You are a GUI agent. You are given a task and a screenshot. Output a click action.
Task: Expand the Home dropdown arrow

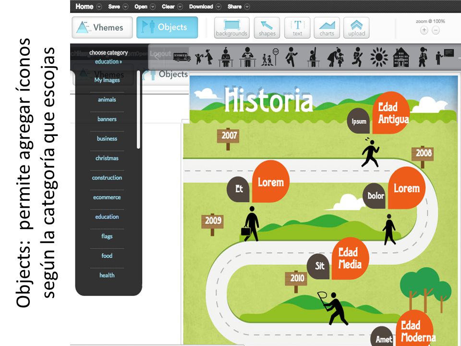pos(99,7)
